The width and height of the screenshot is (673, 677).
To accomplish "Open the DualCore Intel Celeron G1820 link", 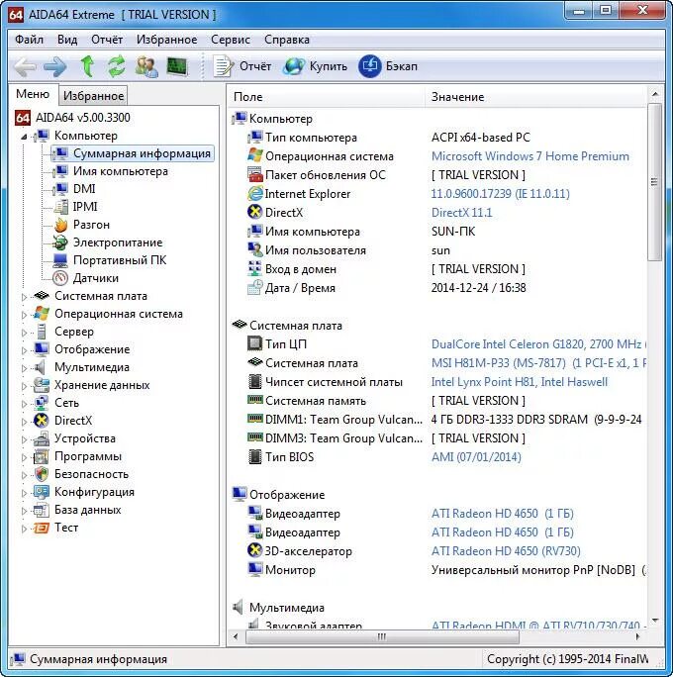I will [x=537, y=344].
